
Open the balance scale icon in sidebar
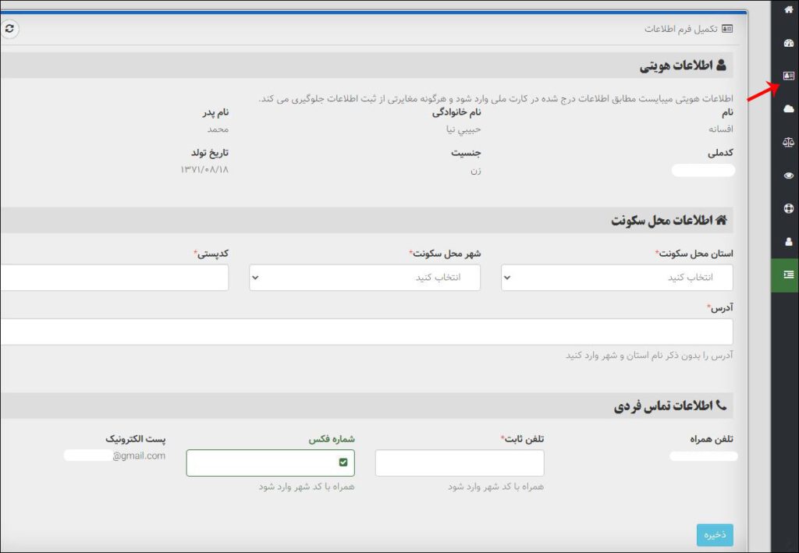(x=788, y=142)
